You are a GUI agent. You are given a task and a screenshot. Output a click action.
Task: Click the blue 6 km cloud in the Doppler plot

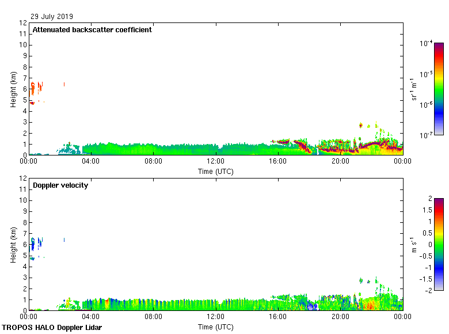click(x=33, y=244)
